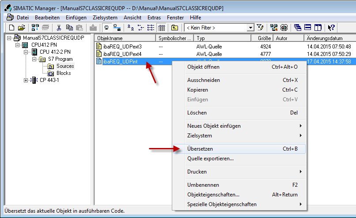Select the Blocks folder in tree

click(x=64, y=73)
